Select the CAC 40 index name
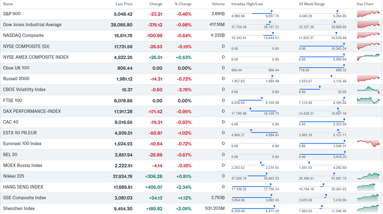This screenshot has height=214, width=383. tap(11, 122)
